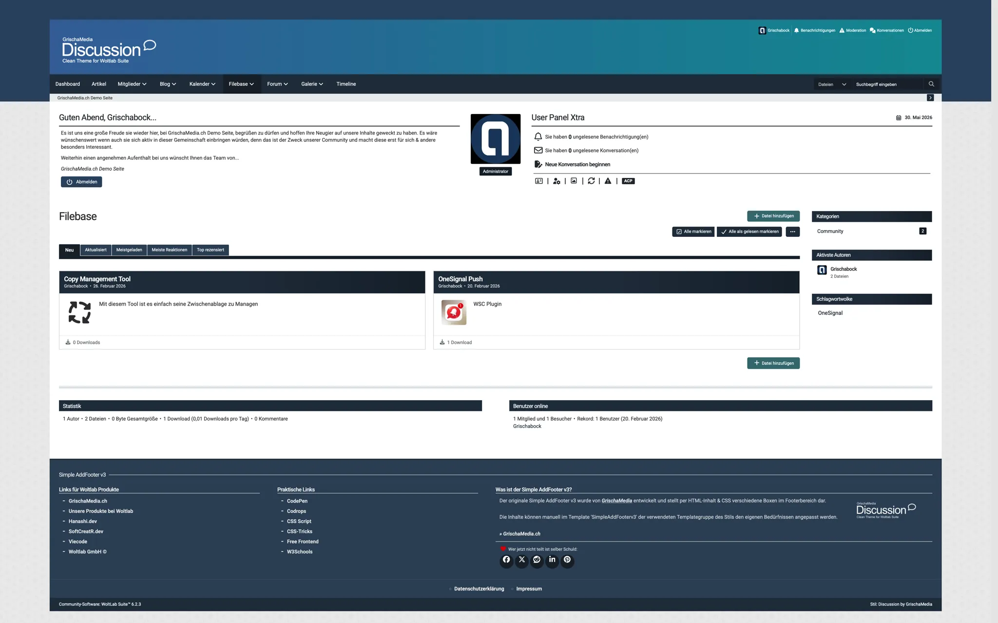Click the OneSignal tag in Schlagwortwolke

pyautogui.click(x=830, y=313)
